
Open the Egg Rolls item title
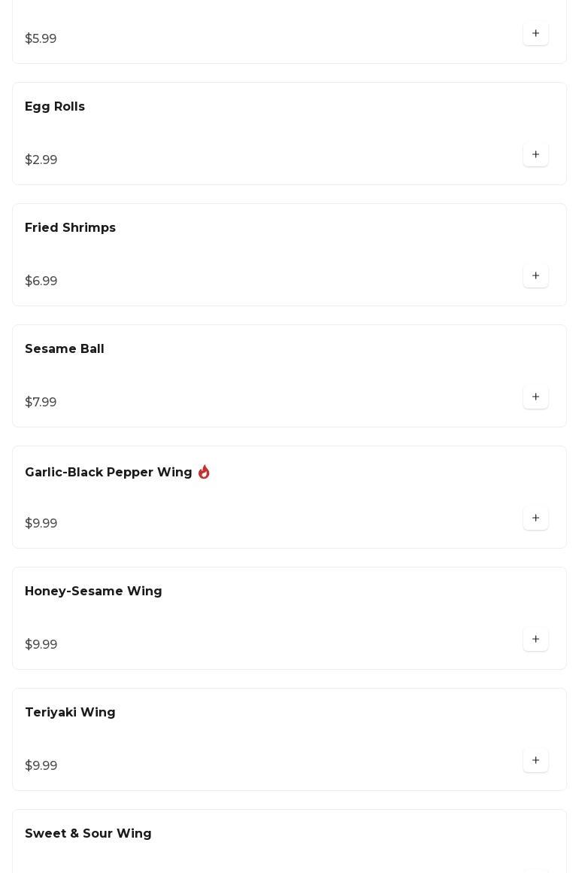[54, 106]
